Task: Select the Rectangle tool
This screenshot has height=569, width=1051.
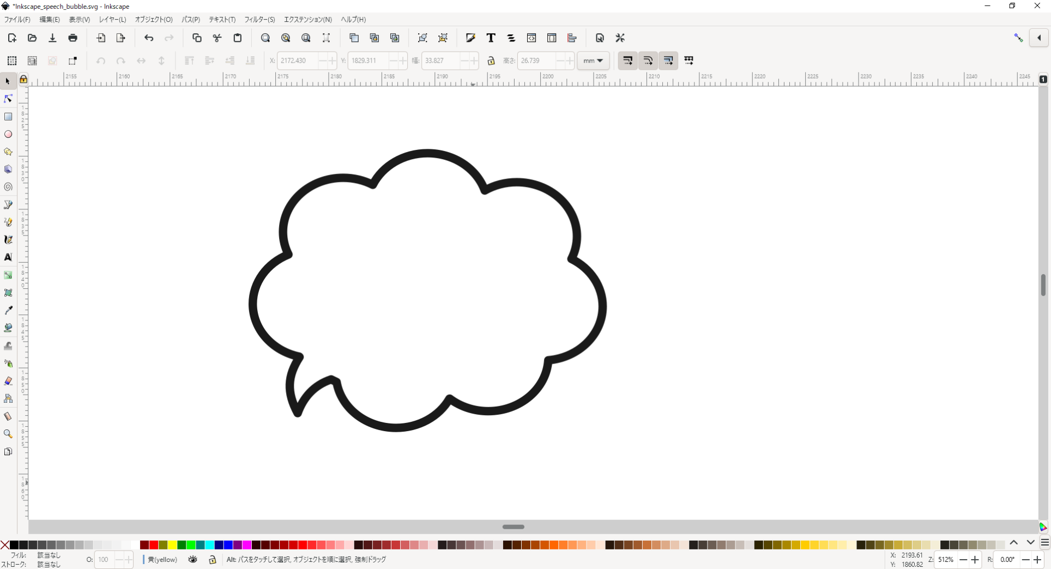Action: 8,117
